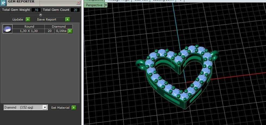266x125 pixels.
Task: Click the green arrow on the gem row
Action: point(70,31)
